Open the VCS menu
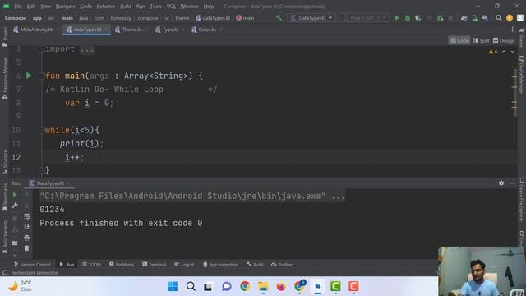Screen dimensions: 526x296 click(171, 7)
